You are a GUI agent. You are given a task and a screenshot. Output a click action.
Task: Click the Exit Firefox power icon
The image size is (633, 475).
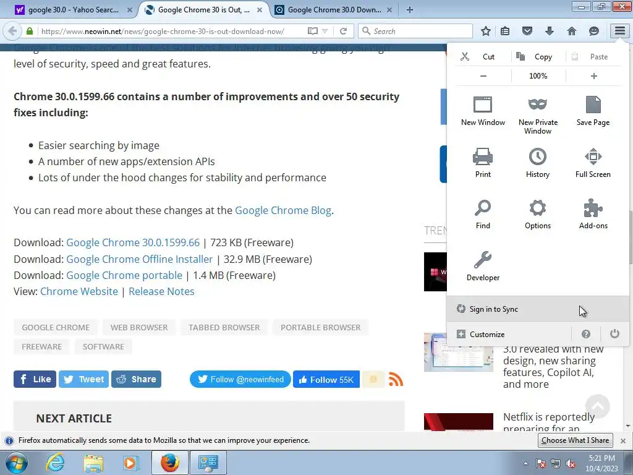614,334
